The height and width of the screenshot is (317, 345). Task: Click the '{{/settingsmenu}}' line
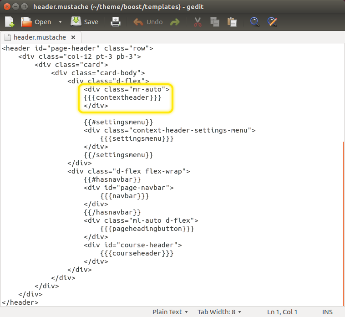coord(118,155)
